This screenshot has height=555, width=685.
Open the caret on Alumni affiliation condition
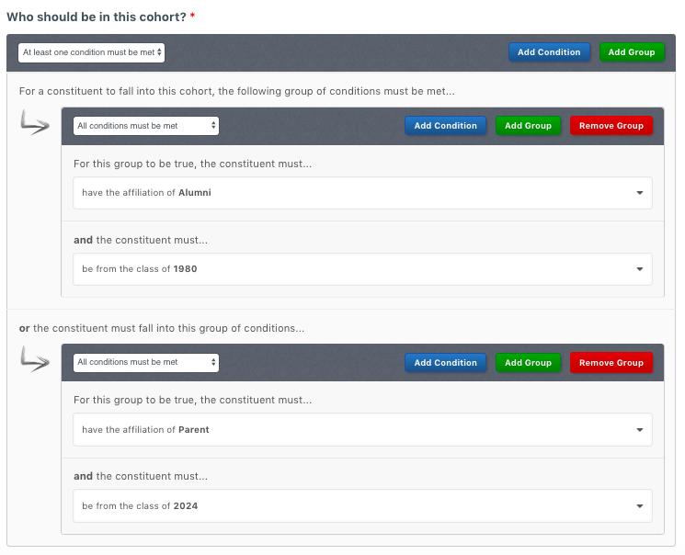[640, 193]
